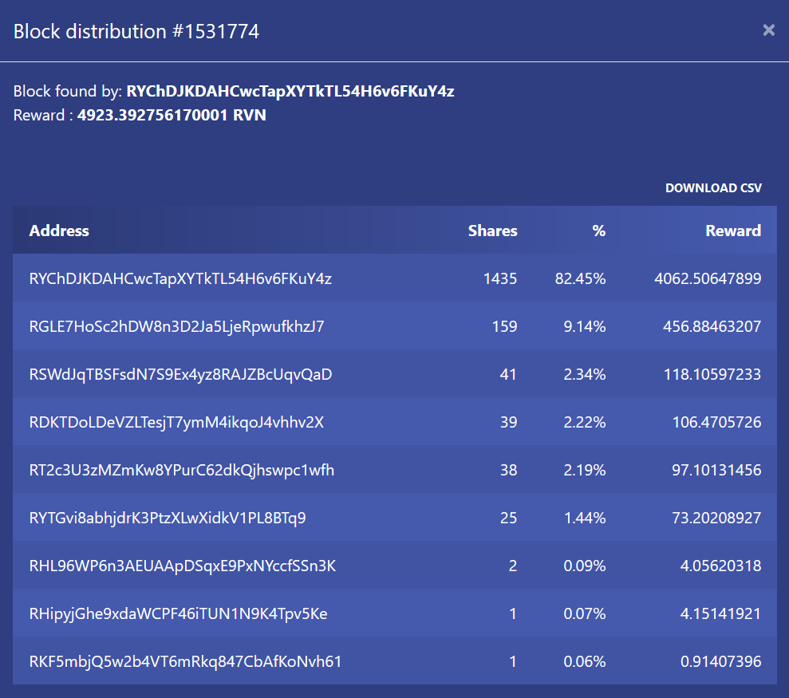Click the % column header
789x698 pixels.
pyautogui.click(x=599, y=231)
